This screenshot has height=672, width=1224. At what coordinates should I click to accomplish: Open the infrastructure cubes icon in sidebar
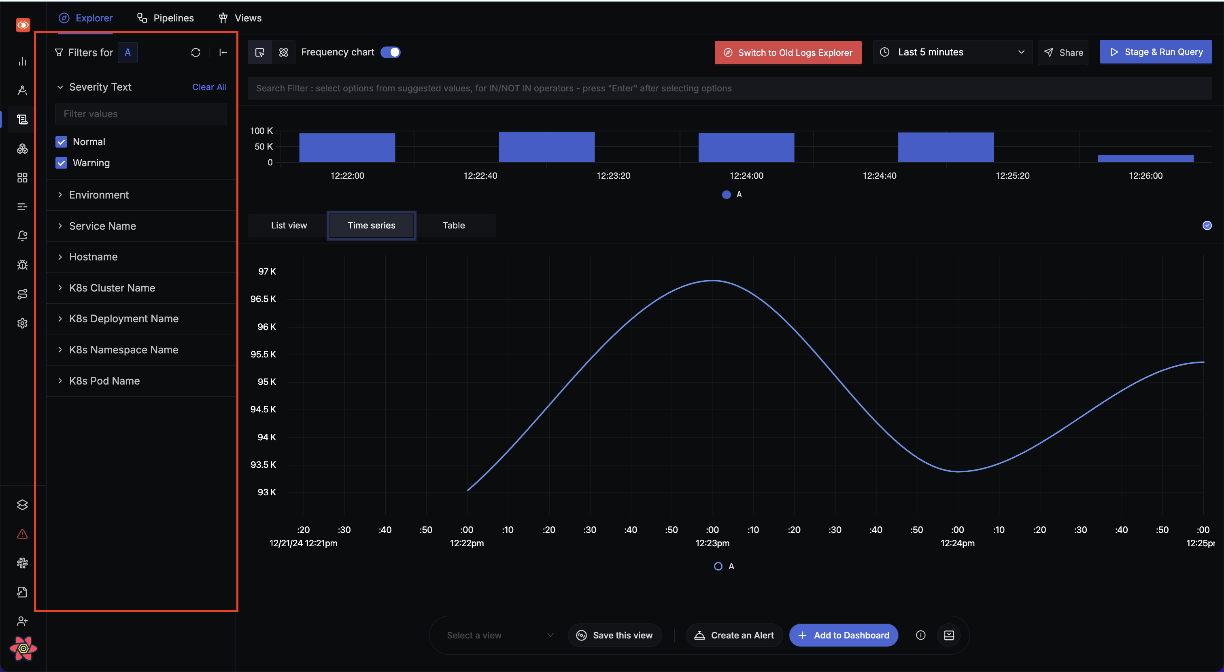(22, 148)
